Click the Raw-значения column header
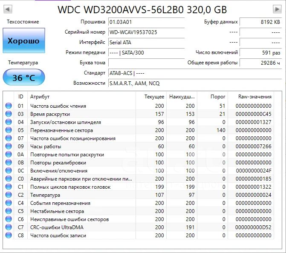 (x=251, y=97)
